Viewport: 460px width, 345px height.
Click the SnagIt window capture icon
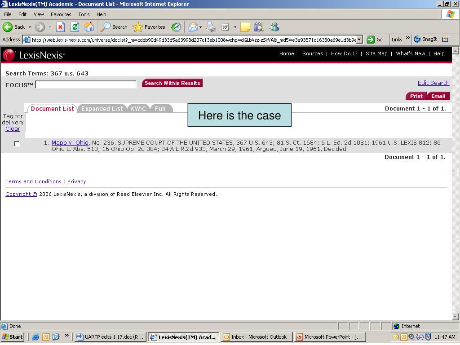click(x=446, y=40)
